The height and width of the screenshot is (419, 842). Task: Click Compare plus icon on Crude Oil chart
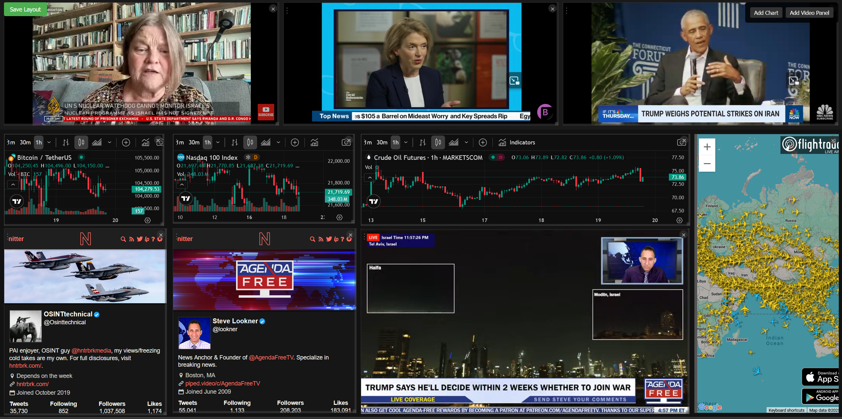[x=483, y=142]
